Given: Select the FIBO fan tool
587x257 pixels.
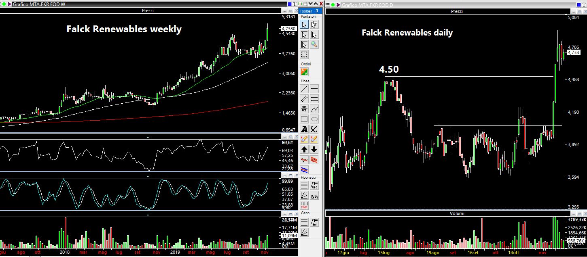Looking at the screenshot, I should coord(314,185).
